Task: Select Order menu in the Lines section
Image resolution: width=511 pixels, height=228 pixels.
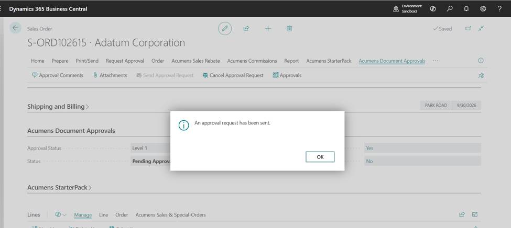Action: 122,214
